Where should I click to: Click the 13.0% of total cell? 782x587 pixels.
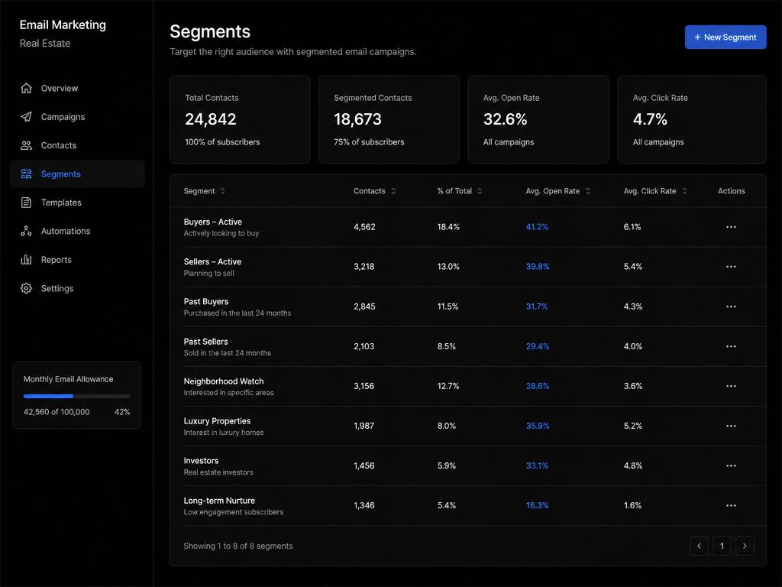(x=448, y=267)
